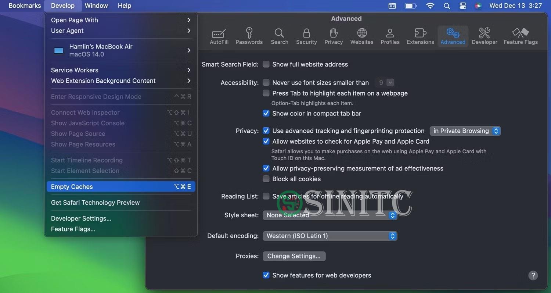This screenshot has height=293, width=551.
Task: Click the MacBook Air laptop icon
Action: (x=59, y=51)
